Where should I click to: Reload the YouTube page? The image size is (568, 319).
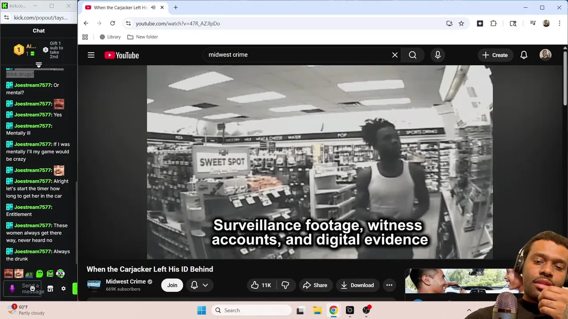point(113,23)
